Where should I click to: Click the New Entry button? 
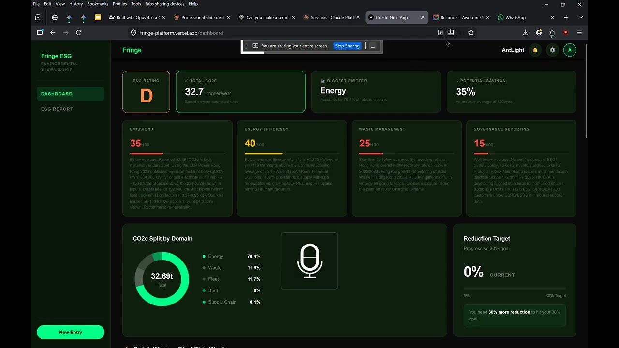coord(71,332)
